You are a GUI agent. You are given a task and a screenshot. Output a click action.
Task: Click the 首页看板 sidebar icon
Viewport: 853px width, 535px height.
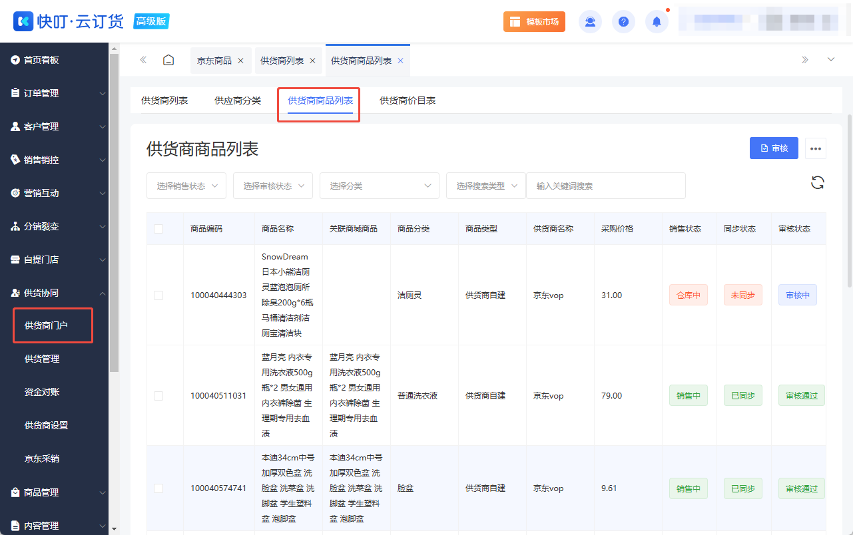tap(15, 60)
